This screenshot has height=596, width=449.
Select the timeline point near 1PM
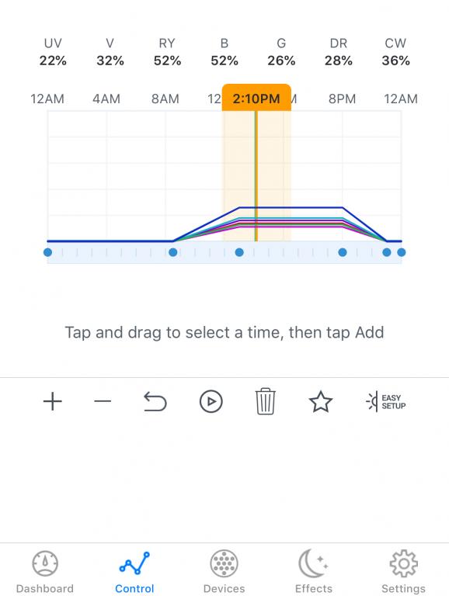[x=239, y=252]
